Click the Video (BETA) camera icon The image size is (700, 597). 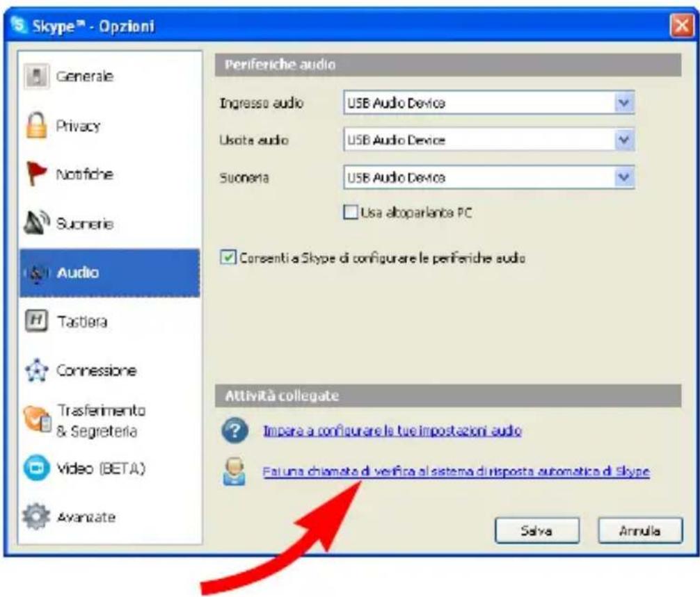(37, 468)
